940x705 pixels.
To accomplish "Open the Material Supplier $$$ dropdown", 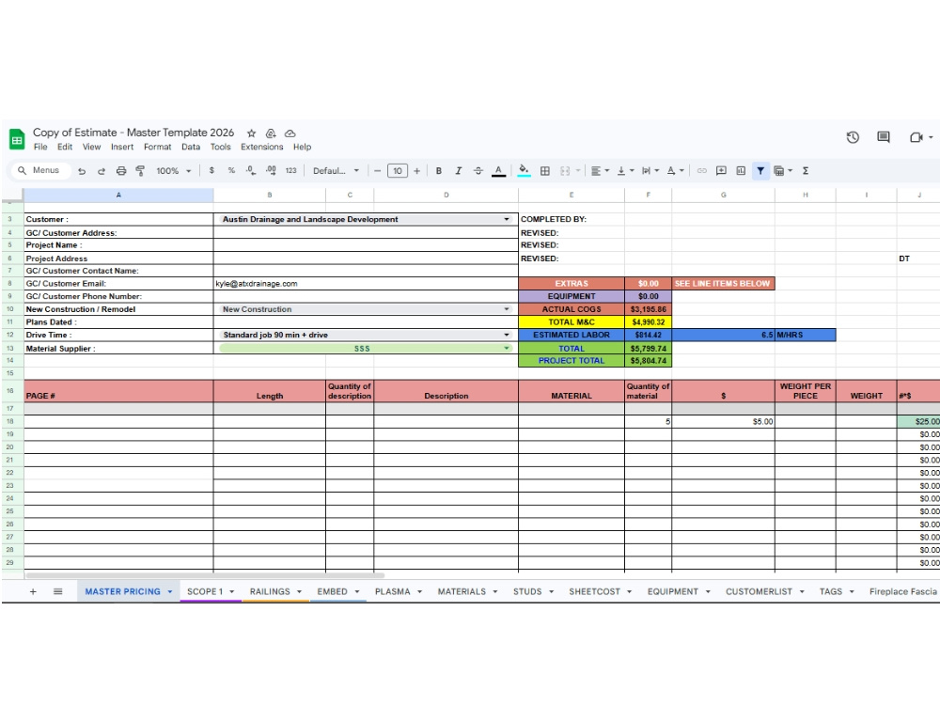I will 507,349.
